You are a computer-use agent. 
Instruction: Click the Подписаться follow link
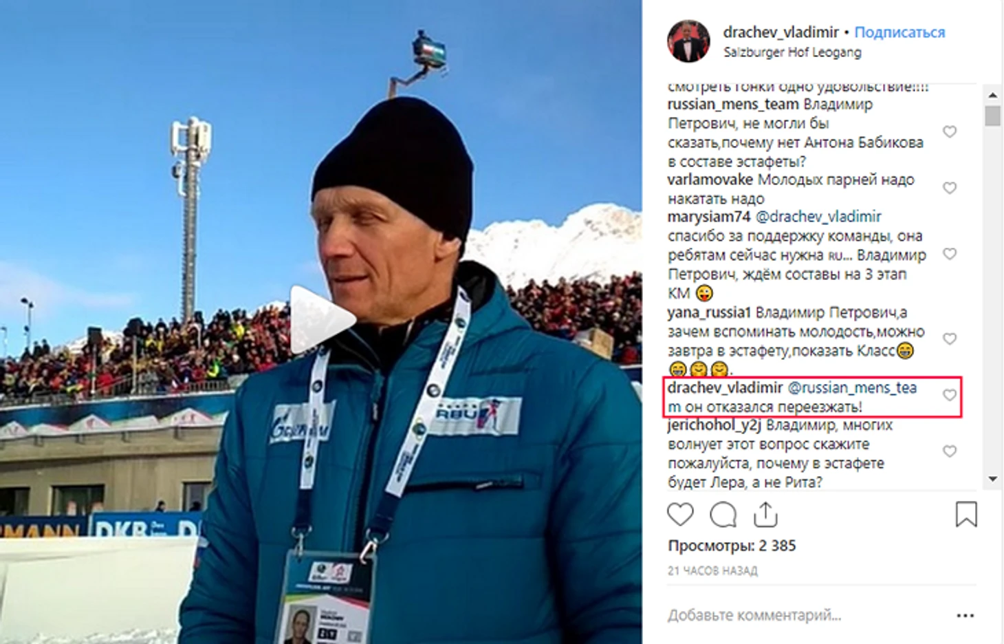pos(899,32)
